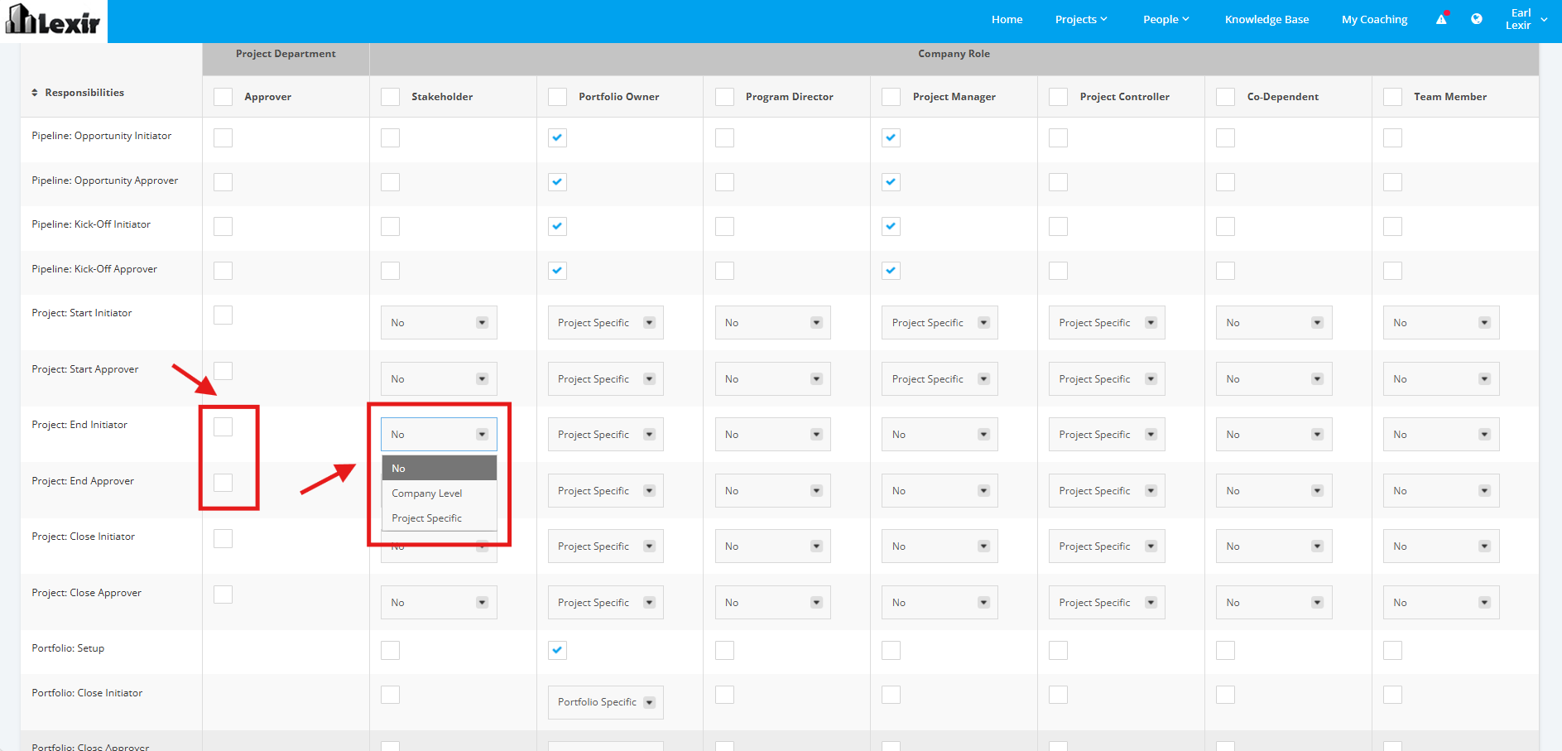Image resolution: width=1562 pixels, height=751 pixels.
Task: Open the People menu
Action: [x=1165, y=20]
